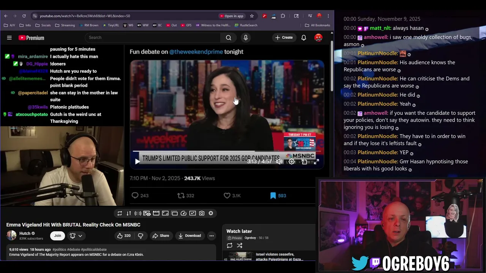Viewport: 486px width, 273px height.
Task: Open the Info bookmarks folder
Action: 25,25
